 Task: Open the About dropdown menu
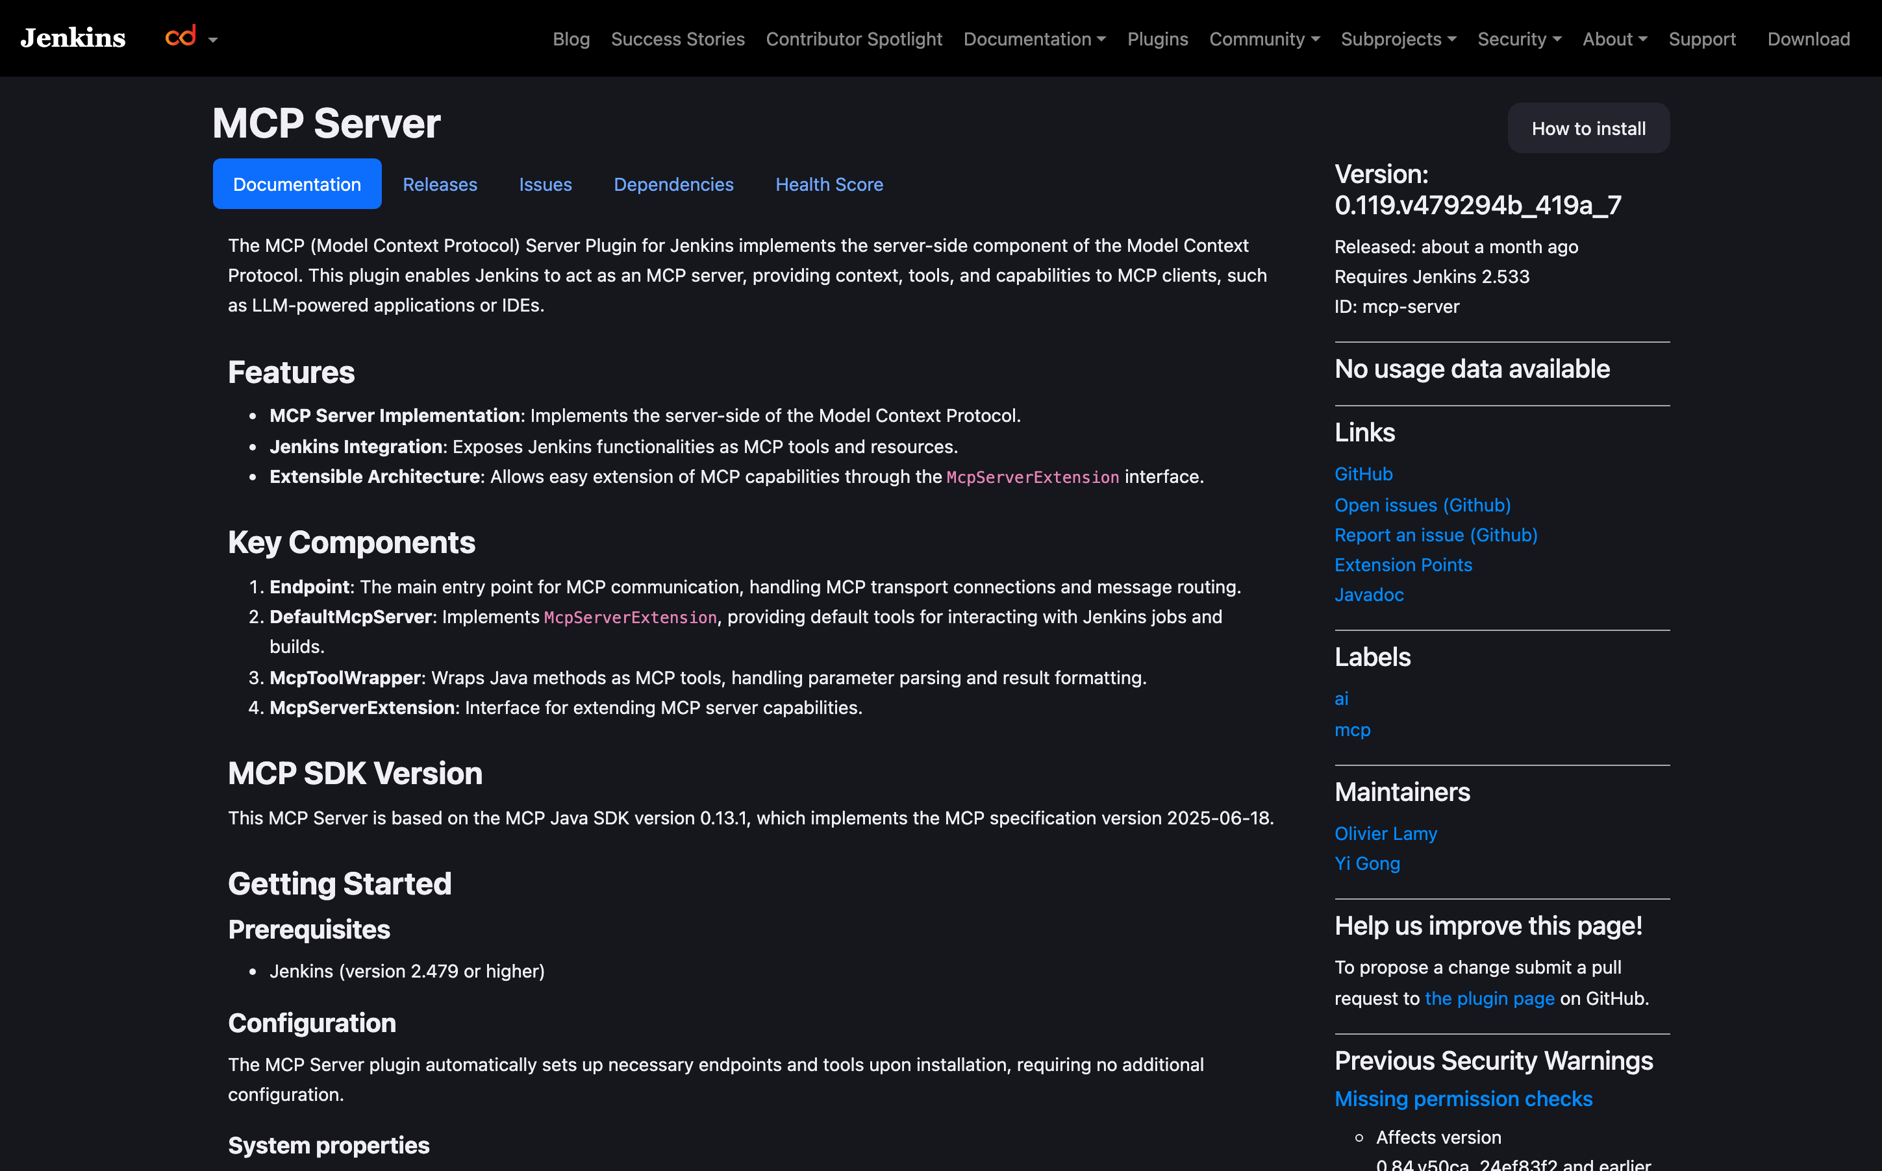tap(1614, 39)
